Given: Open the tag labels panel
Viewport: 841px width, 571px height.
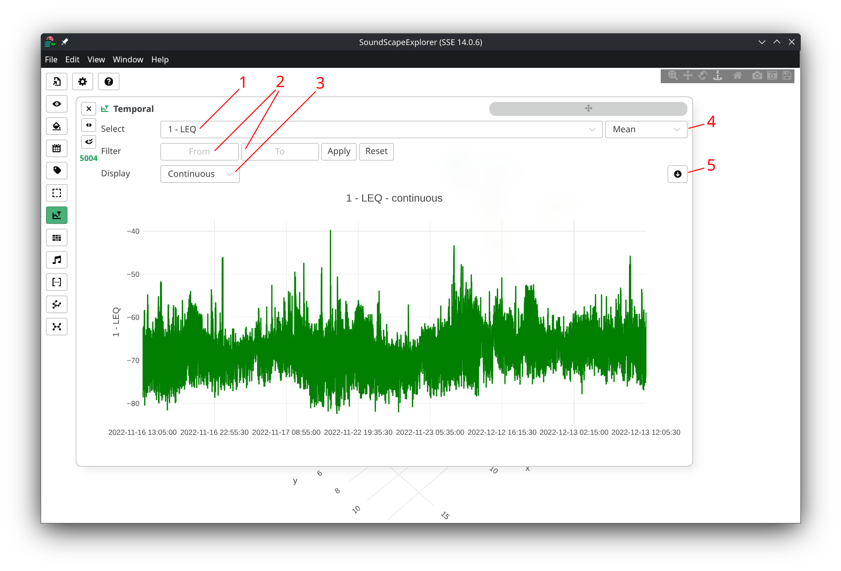Looking at the screenshot, I should [57, 171].
